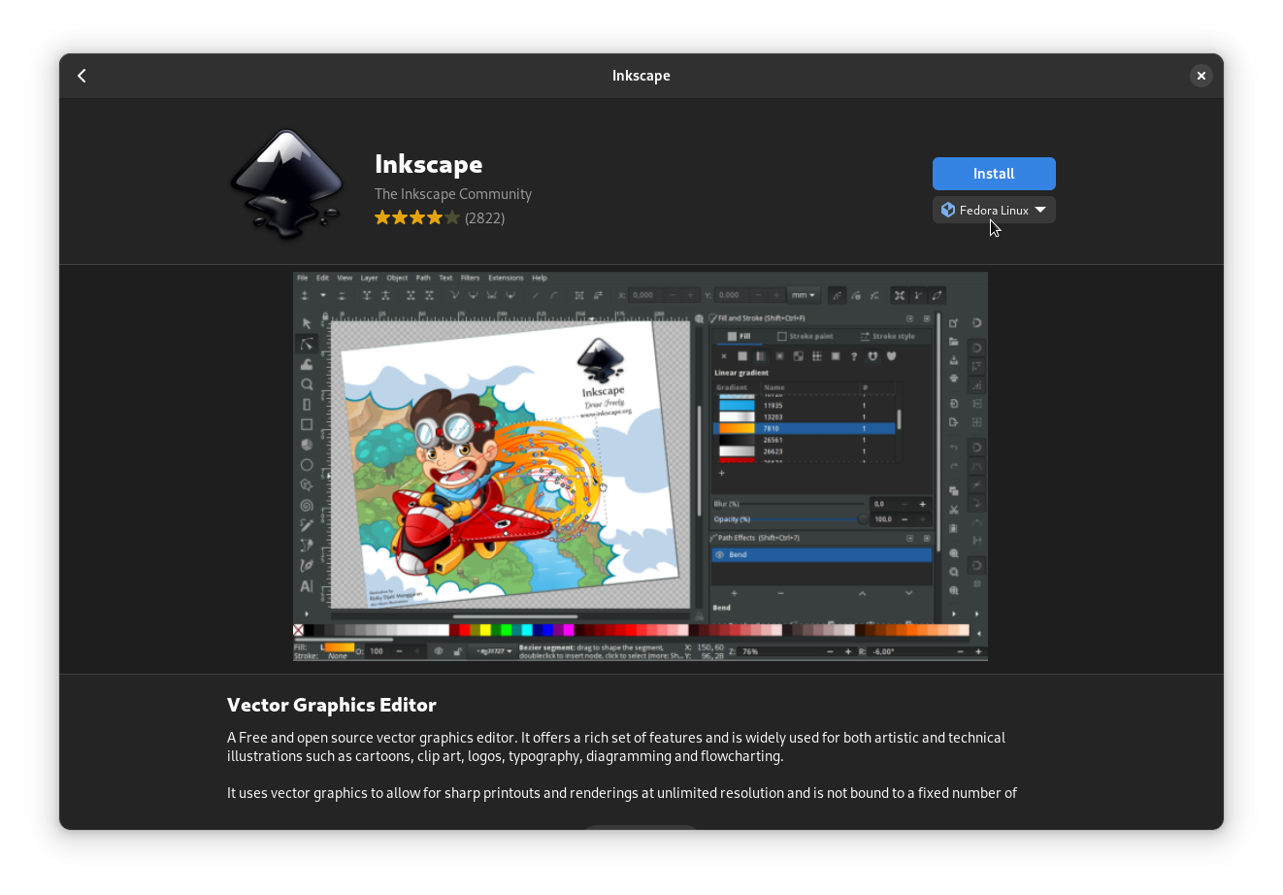The width and height of the screenshot is (1283, 895).
Task: Click the paragraph starting 'It uses vector graphics'
Action: pos(622,793)
